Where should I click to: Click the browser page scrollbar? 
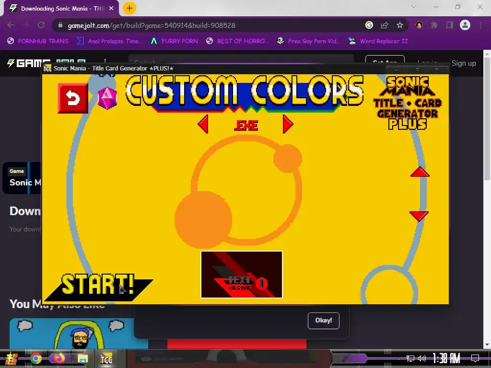point(487,118)
